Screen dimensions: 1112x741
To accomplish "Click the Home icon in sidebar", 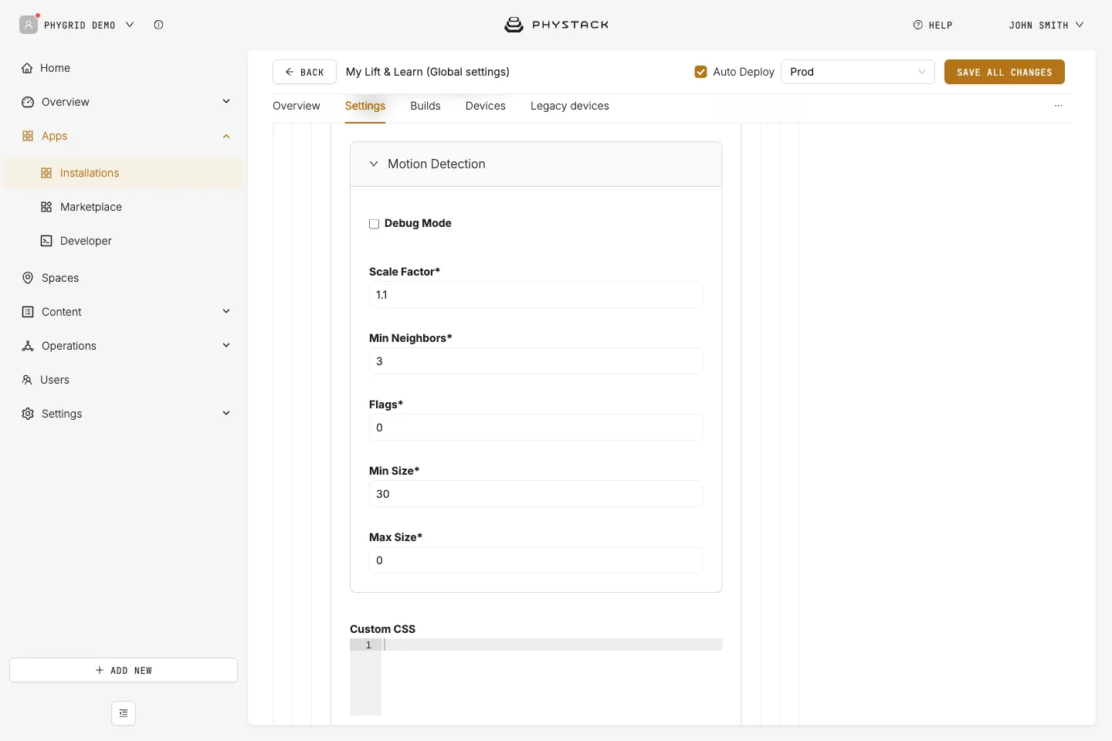I will pos(27,68).
